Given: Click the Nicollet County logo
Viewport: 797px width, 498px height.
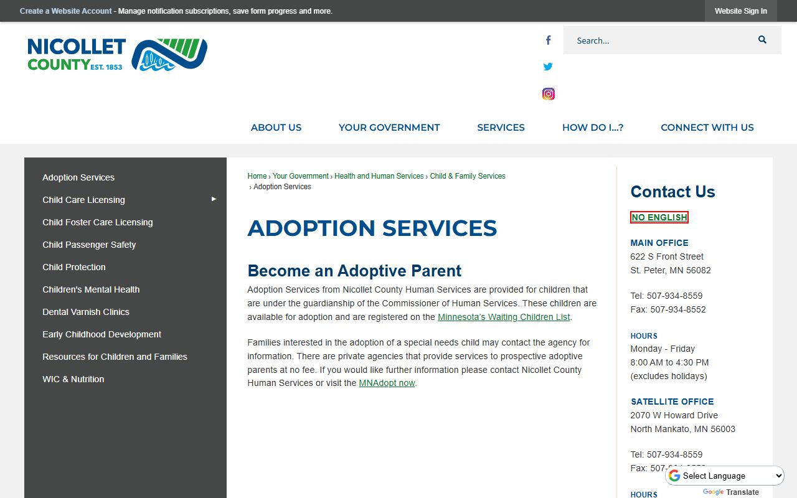Looking at the screenshot, I should (x=117, y=55).
